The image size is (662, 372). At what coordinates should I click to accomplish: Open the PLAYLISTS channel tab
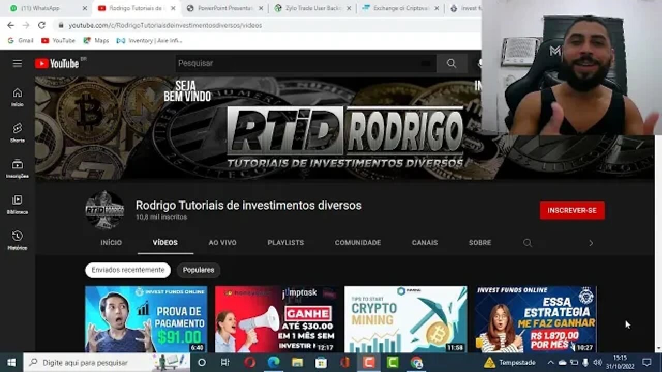coord(285,242)
